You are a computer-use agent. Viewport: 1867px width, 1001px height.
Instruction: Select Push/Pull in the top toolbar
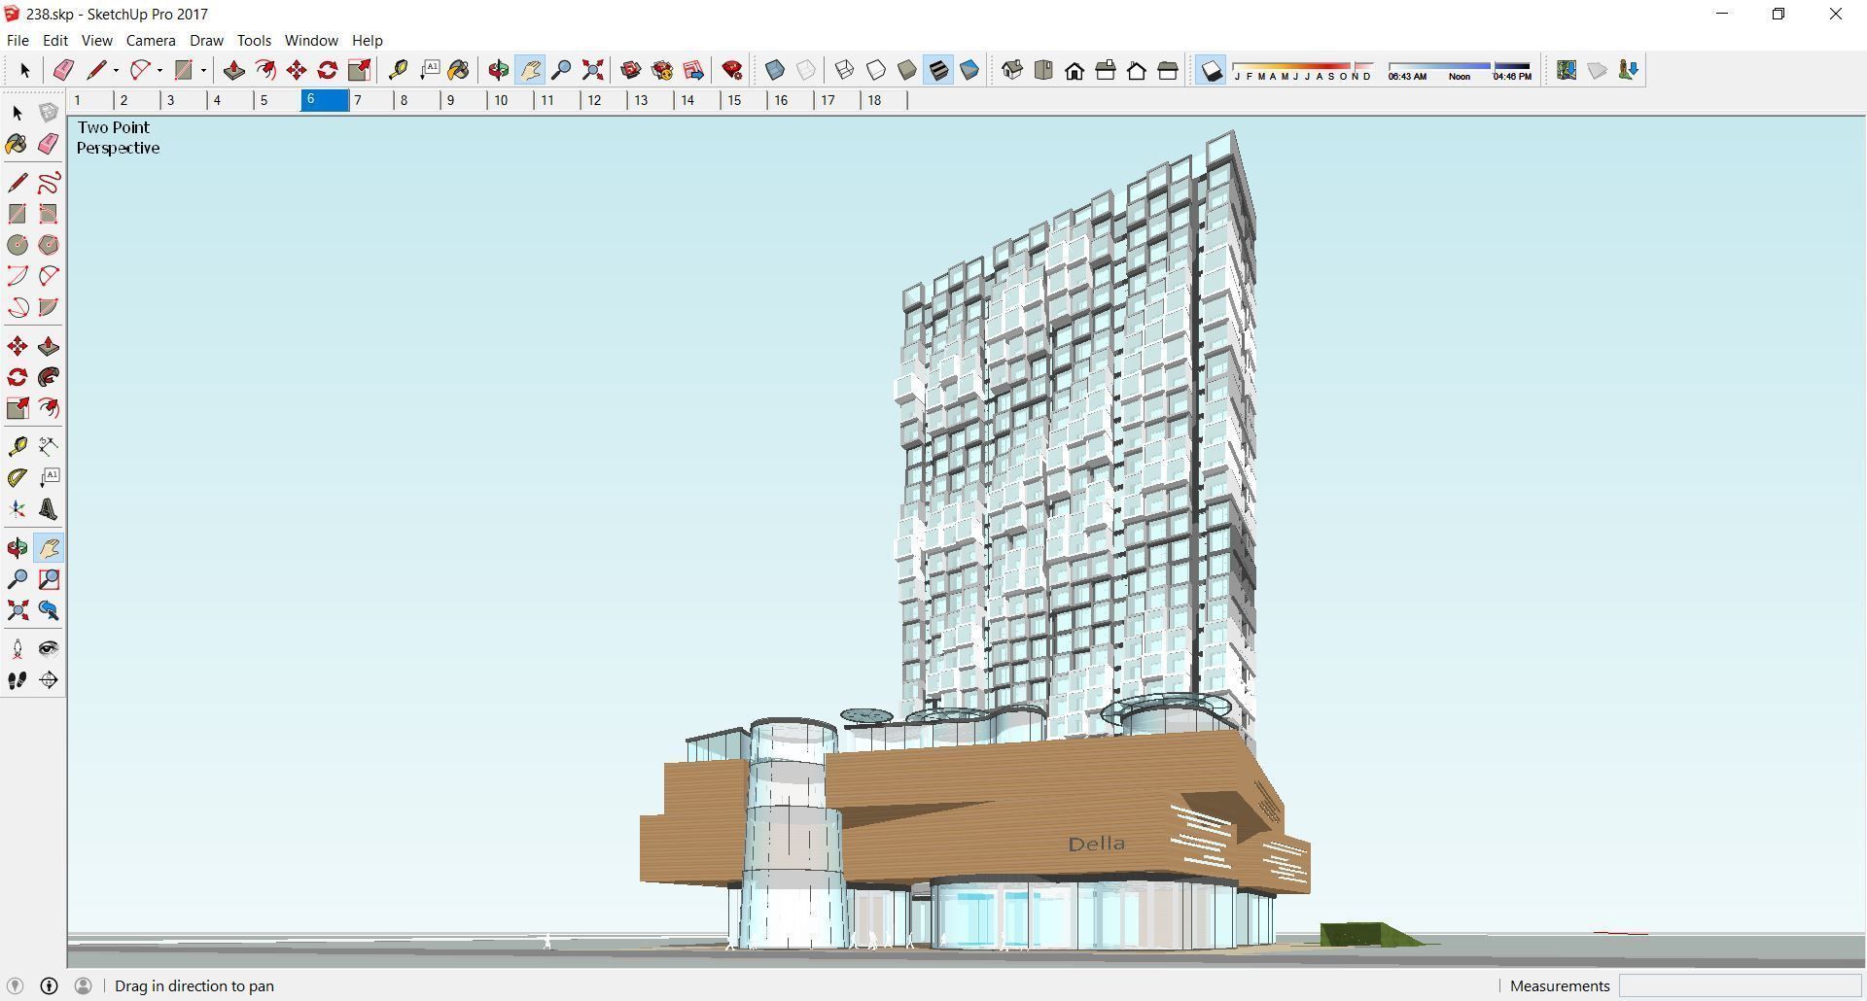[234, 70]
